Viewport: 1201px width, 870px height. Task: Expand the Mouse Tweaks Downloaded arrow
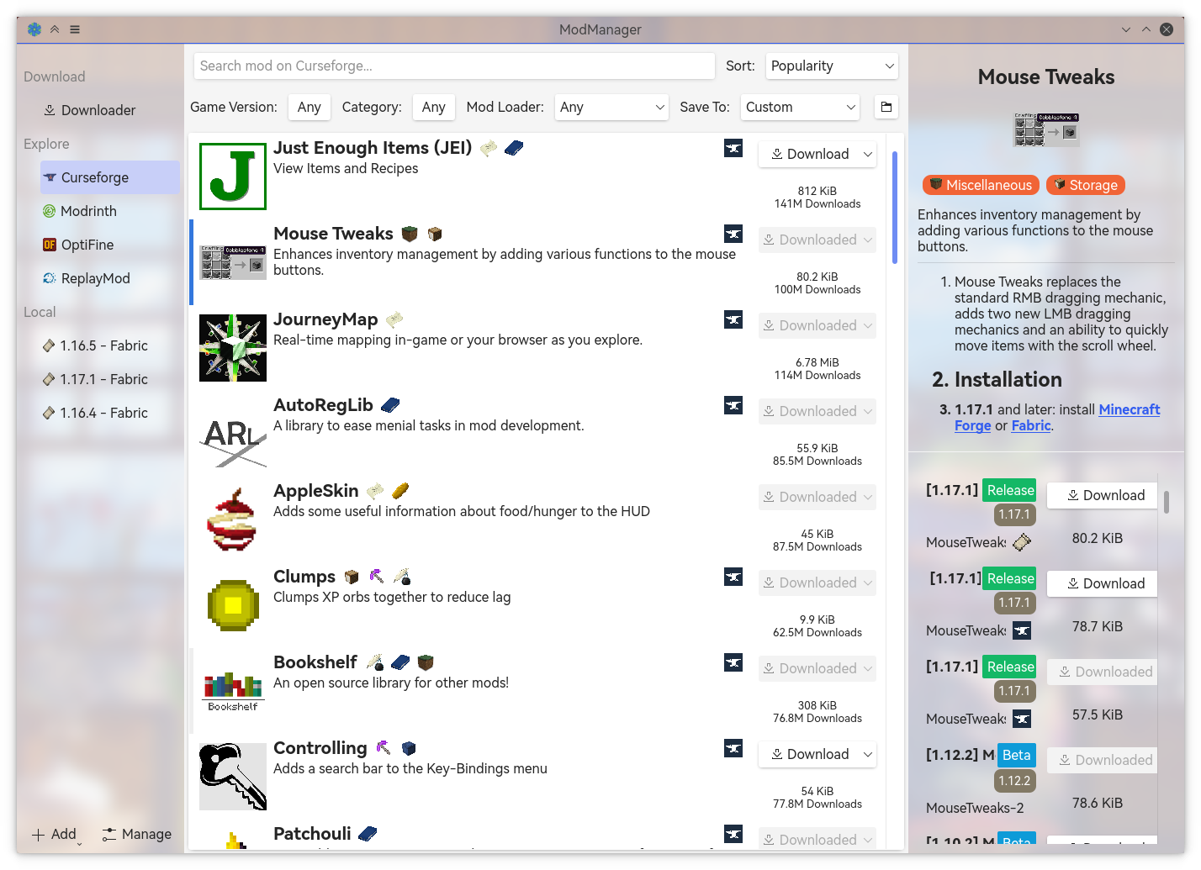[867, 240]
